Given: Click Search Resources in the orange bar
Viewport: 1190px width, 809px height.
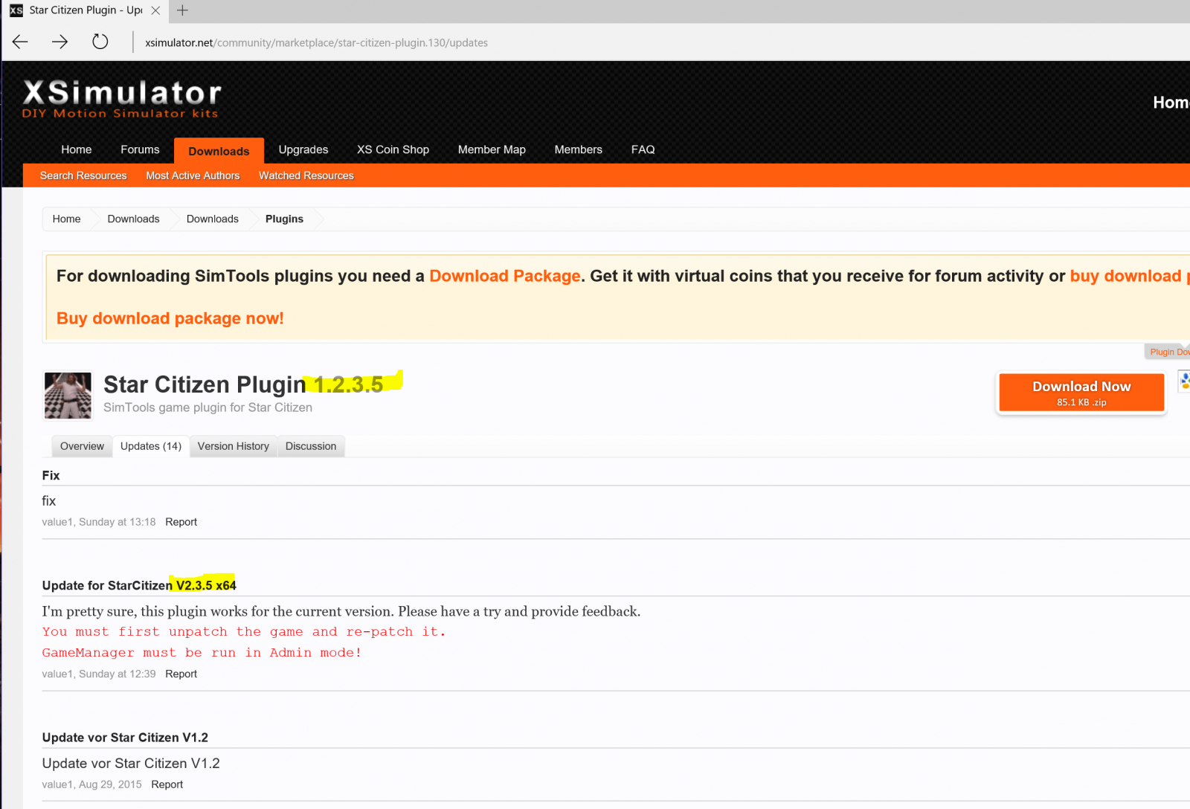Looking at the screenshot, I should click(83, 175).
